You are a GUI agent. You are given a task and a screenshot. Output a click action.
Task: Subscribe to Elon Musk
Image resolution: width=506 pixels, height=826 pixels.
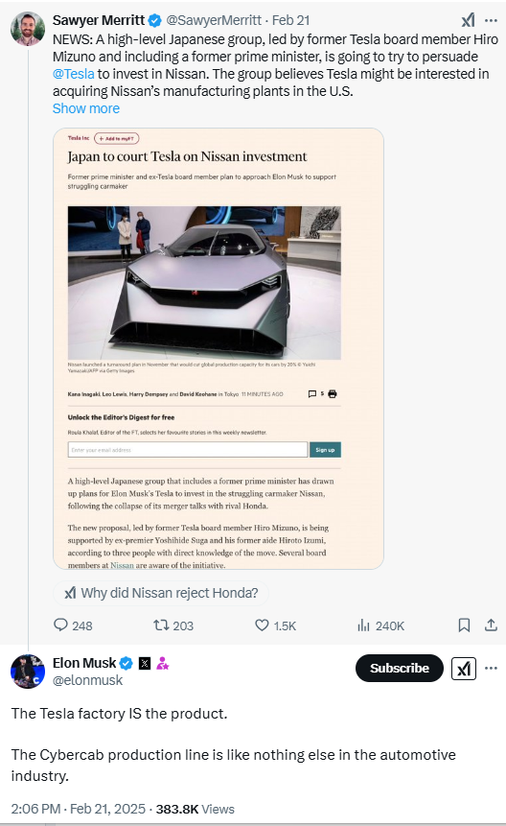click(400, 668)
